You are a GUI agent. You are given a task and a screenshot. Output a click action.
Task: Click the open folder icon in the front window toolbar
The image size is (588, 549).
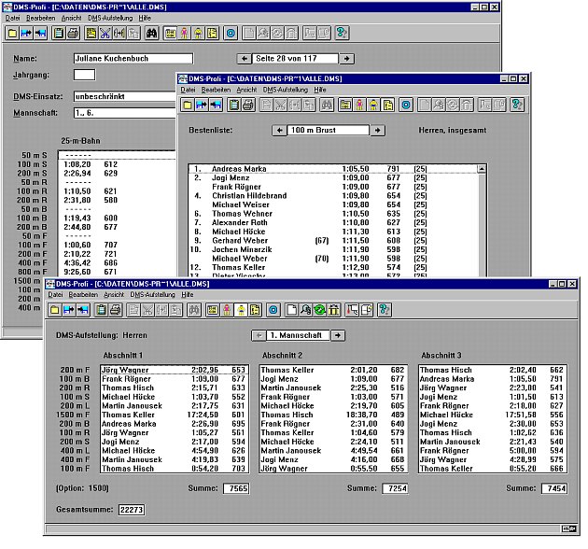[x=55, y=310]
